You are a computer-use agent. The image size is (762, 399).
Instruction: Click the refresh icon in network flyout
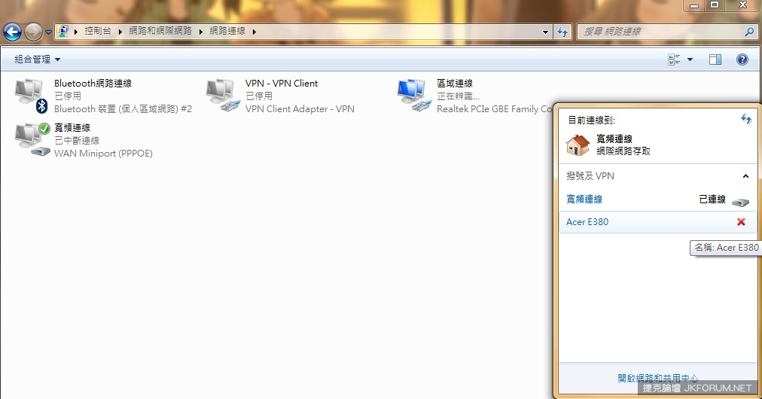(745, 120)
